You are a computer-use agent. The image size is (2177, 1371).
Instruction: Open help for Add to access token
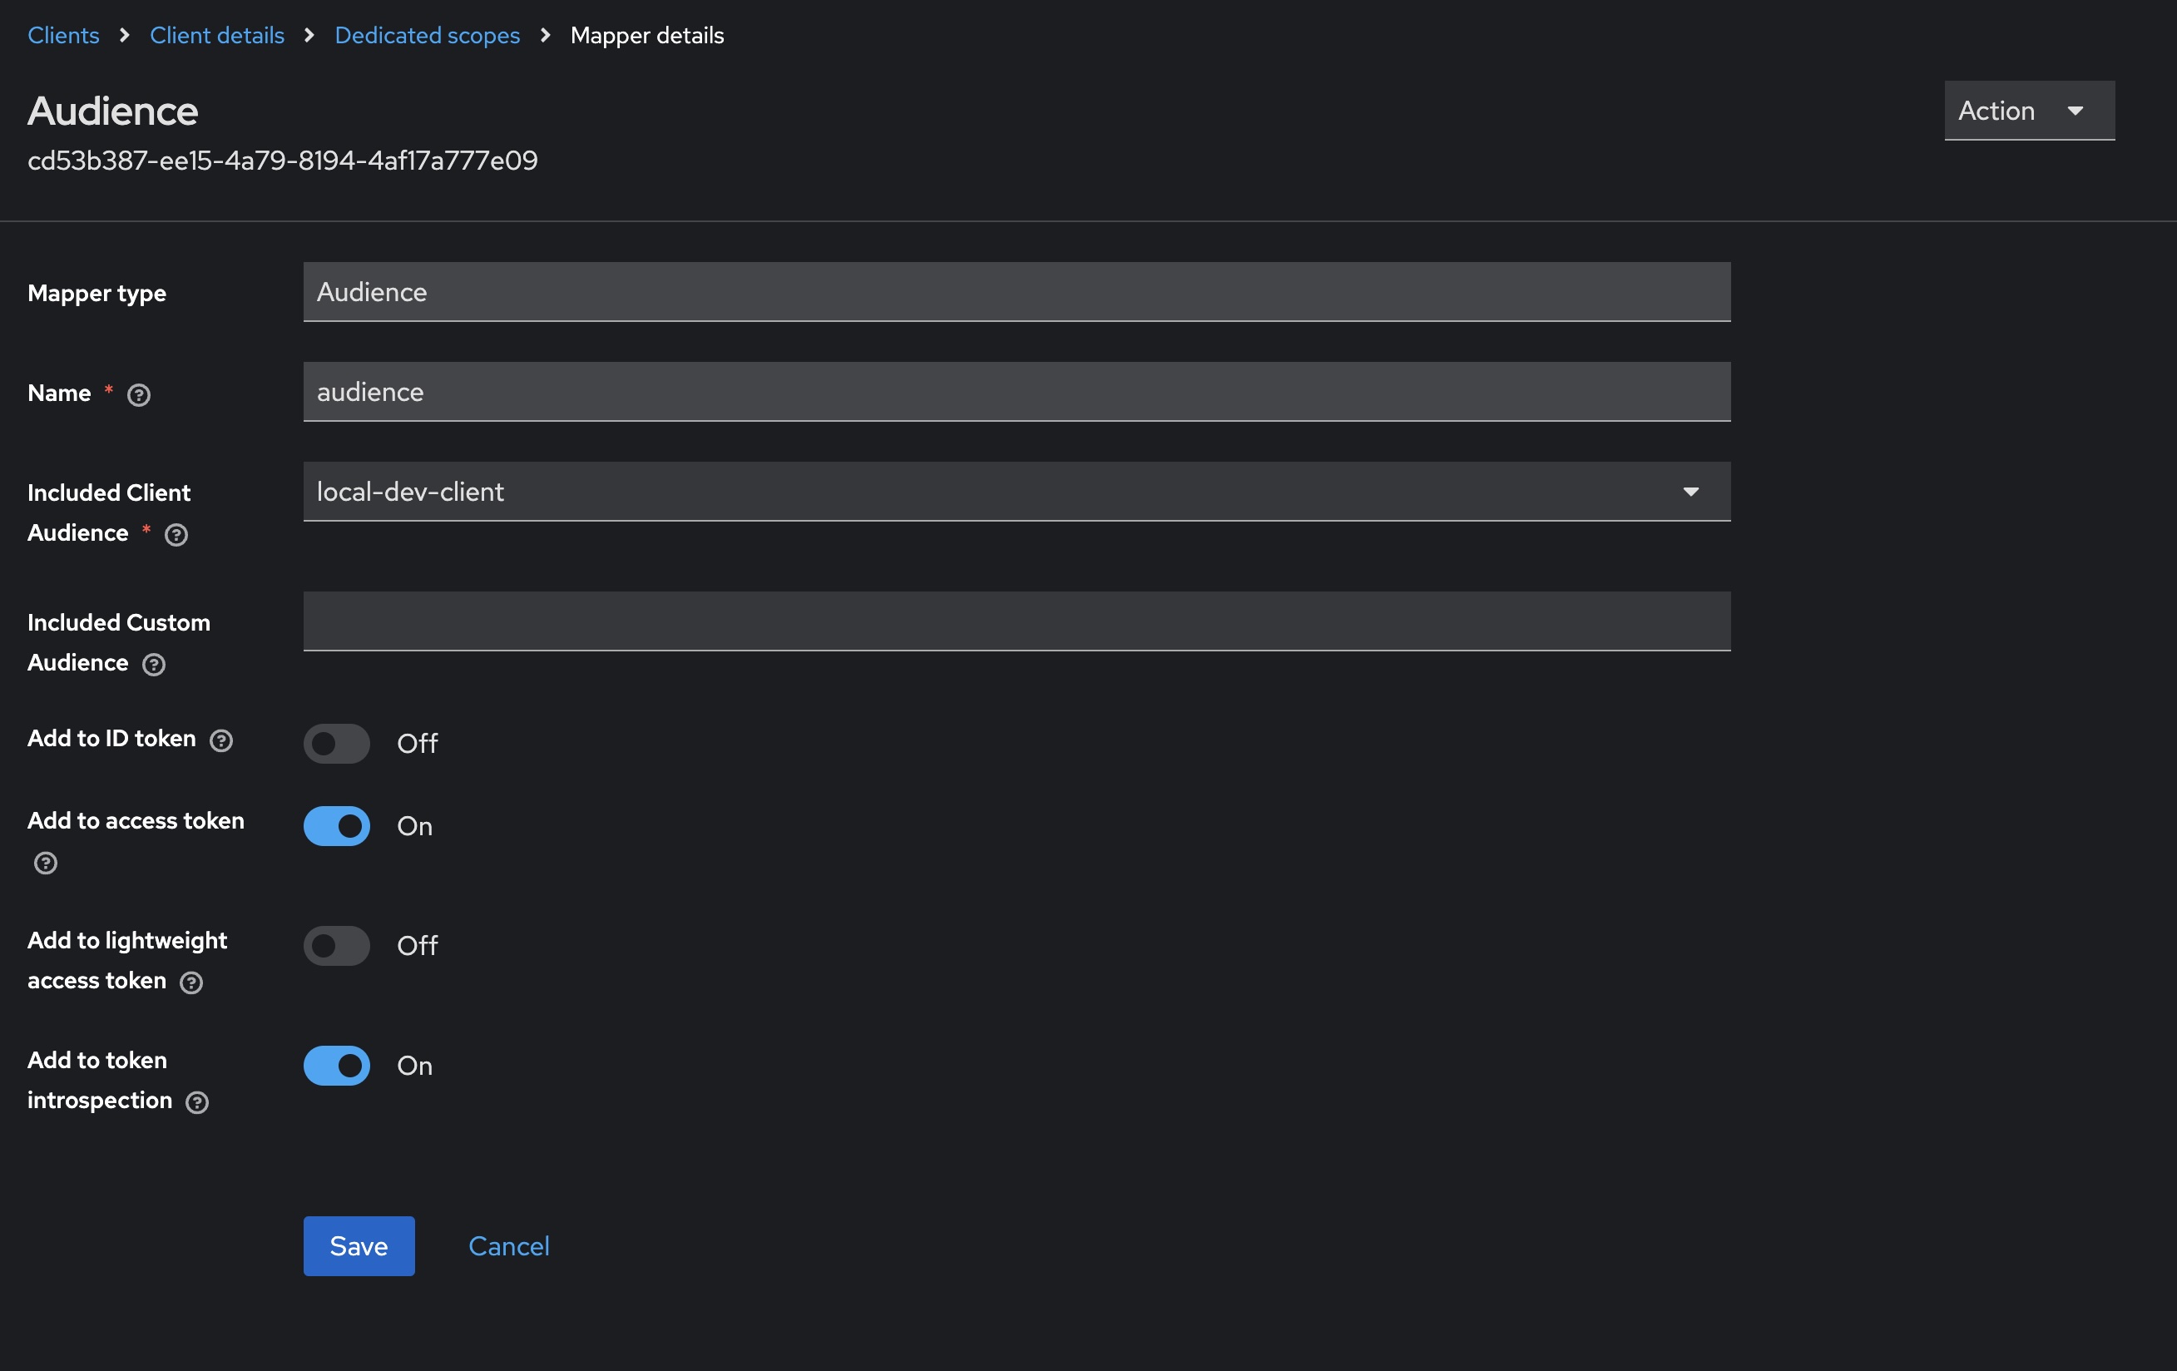(45, 864)
